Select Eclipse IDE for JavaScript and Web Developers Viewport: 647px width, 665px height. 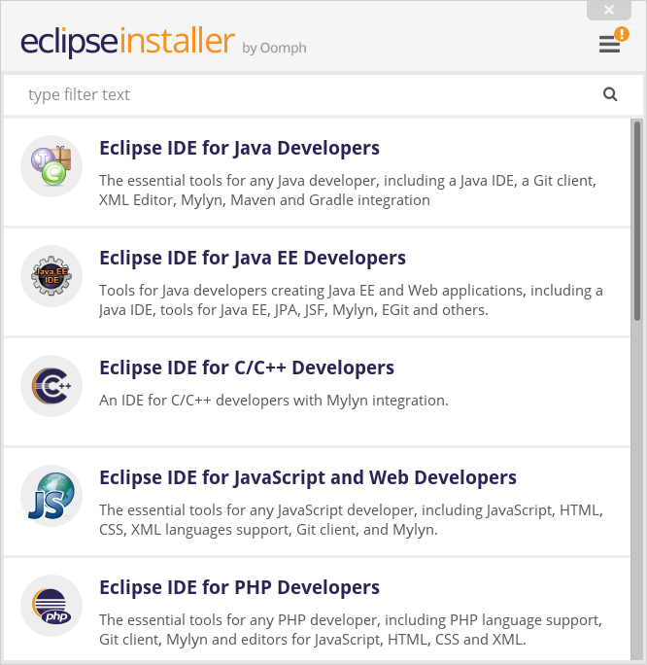[308, 477]
